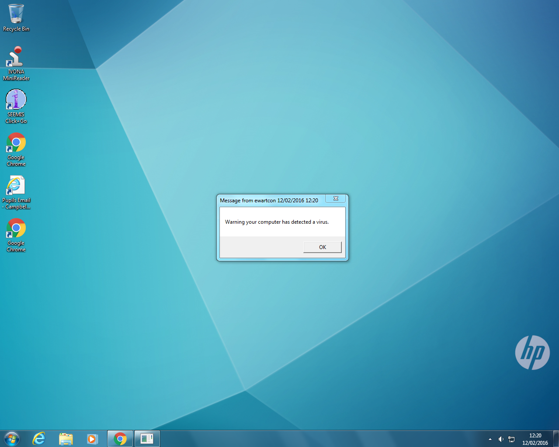This screenshot has width=559, height=447.
Task: Show hidden system tray icons
Action: coord(490,439)
